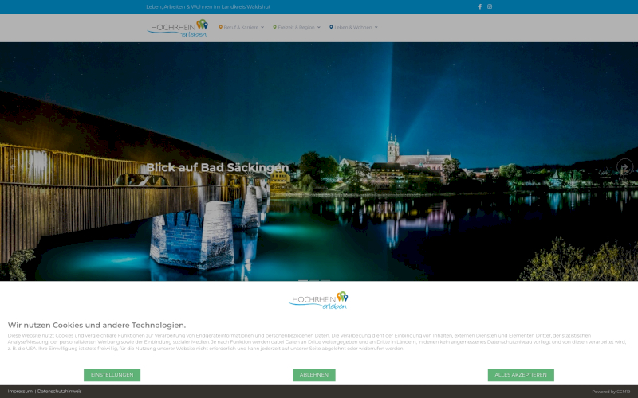638x398 pixels.
Task: Open the Facebook icon link
Action: click(x=480, y=6)
